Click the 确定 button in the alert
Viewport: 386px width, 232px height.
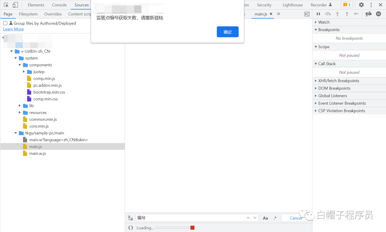coord(227,32)
